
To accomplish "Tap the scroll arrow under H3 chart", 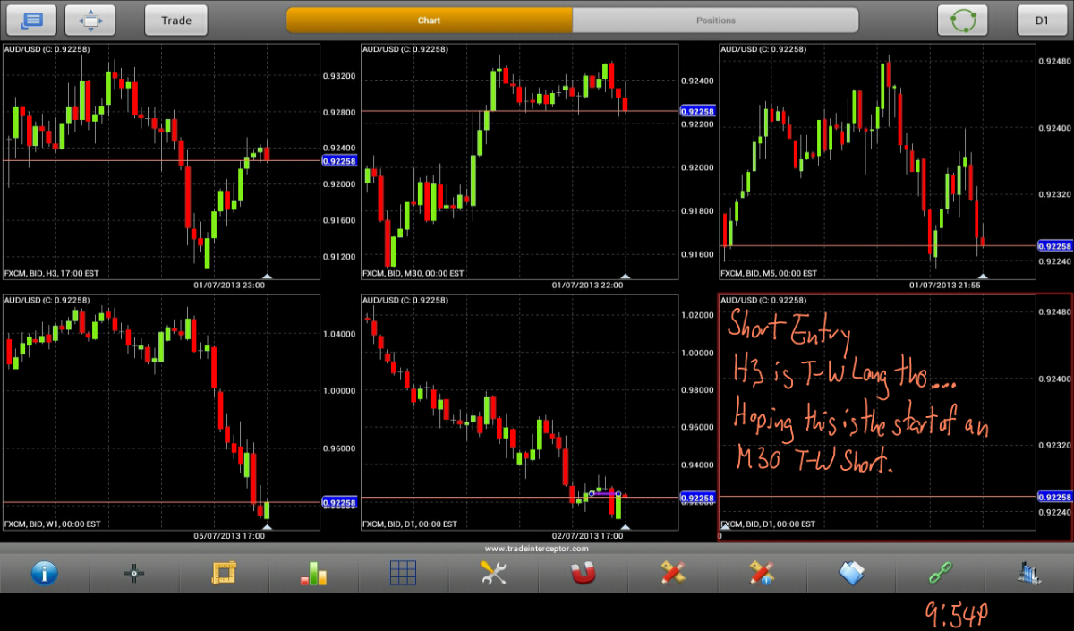I will (267, 276).
